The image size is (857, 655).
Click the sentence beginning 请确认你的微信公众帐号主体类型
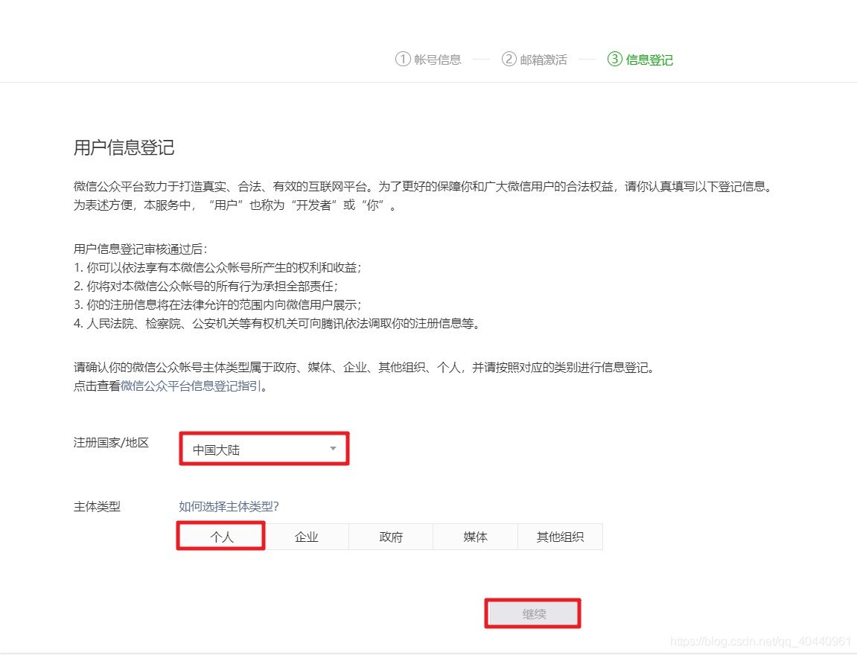[x=364, y=367]
